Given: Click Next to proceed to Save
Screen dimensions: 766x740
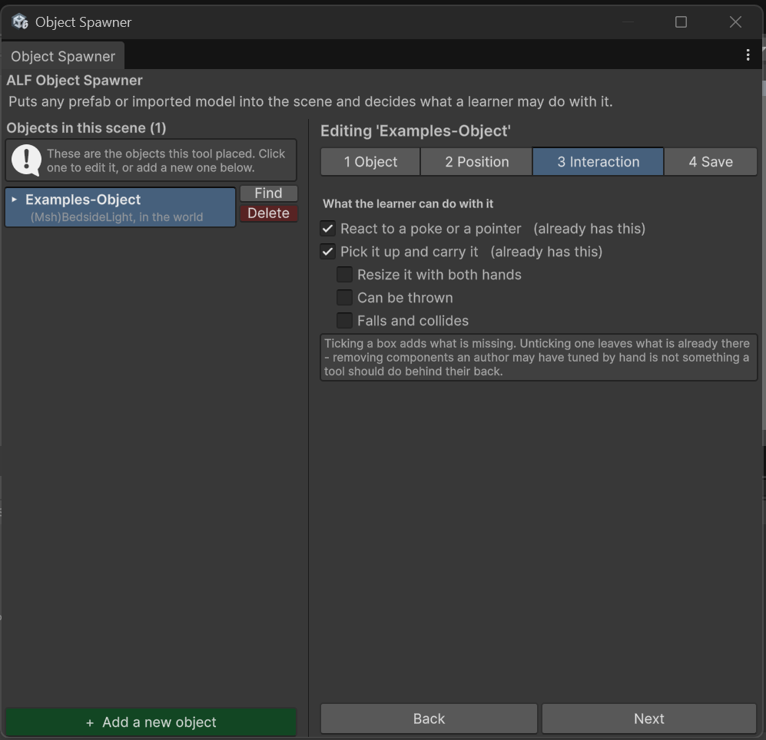Looking at the screenshot, I should click(648, 719).
